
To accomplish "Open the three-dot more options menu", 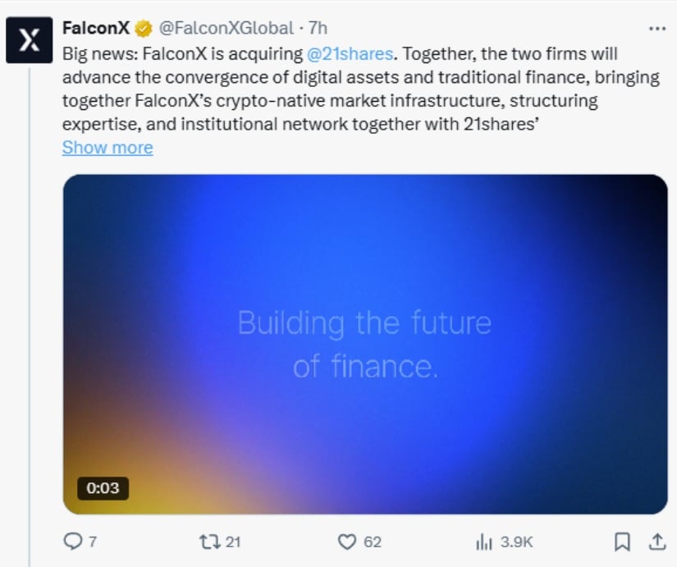I will coord(657,28).
